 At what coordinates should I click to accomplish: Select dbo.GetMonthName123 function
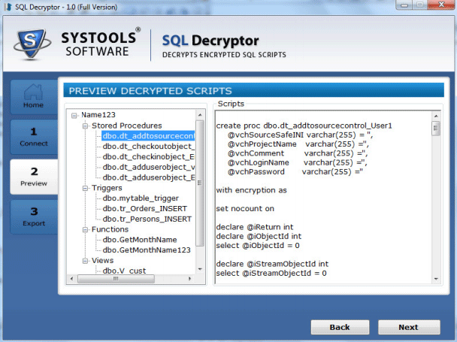[147, 250]
